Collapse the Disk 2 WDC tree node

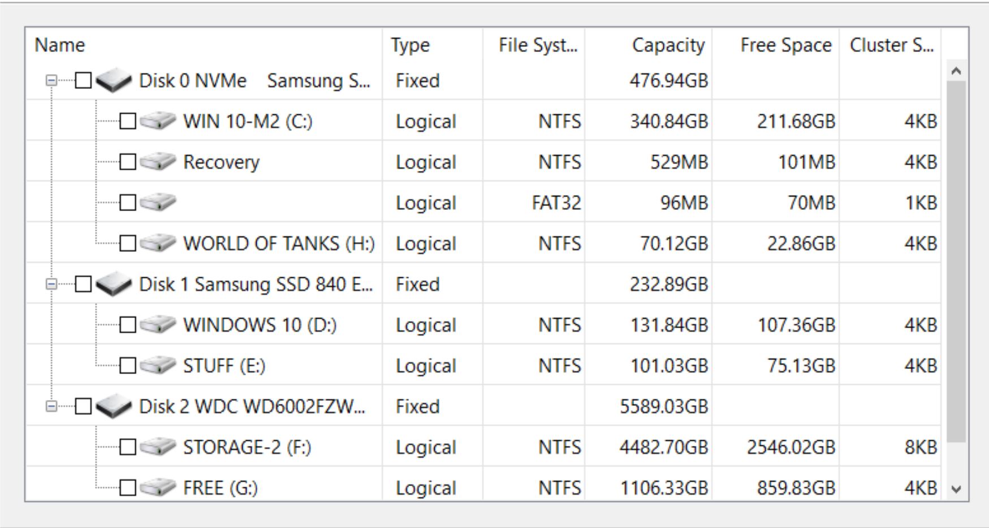pos(51,406)
